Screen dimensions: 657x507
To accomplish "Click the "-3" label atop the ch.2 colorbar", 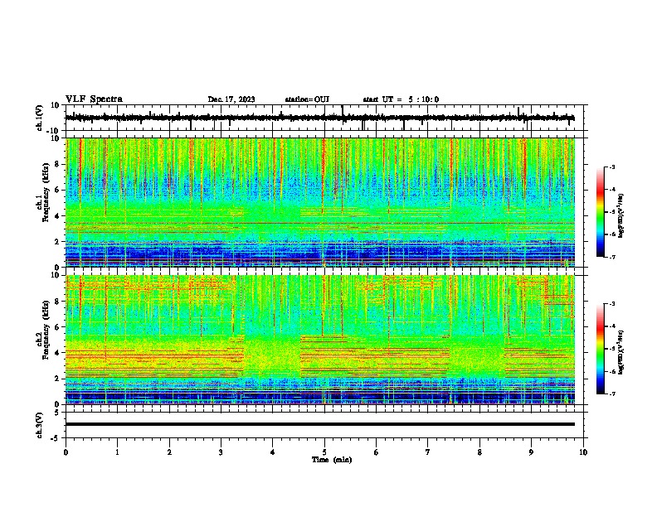I will pyautogui.click(x=611, y=304).
